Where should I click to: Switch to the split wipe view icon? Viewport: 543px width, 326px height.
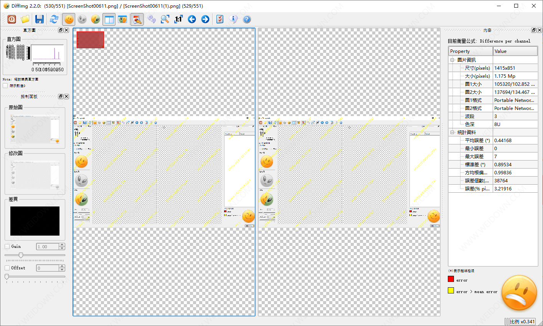tap(122, 19)
